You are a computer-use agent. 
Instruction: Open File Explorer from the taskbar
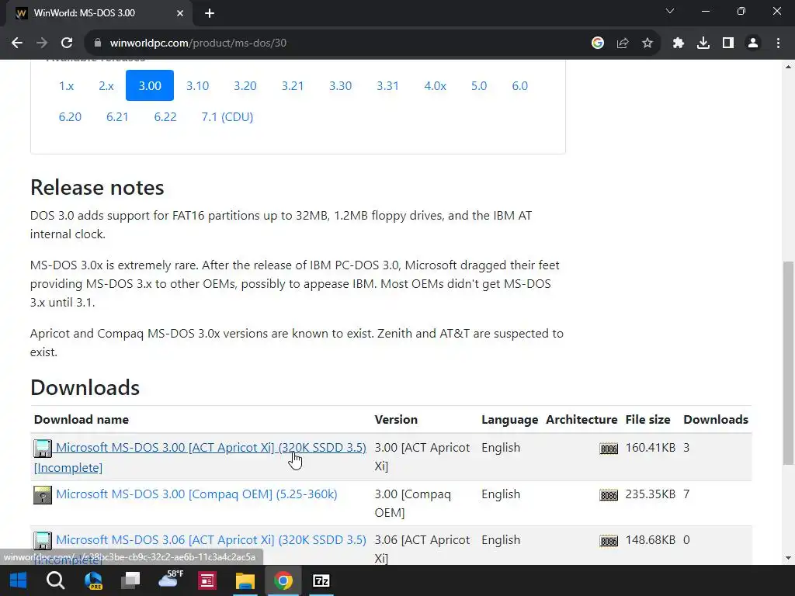[x=245, y=580]
